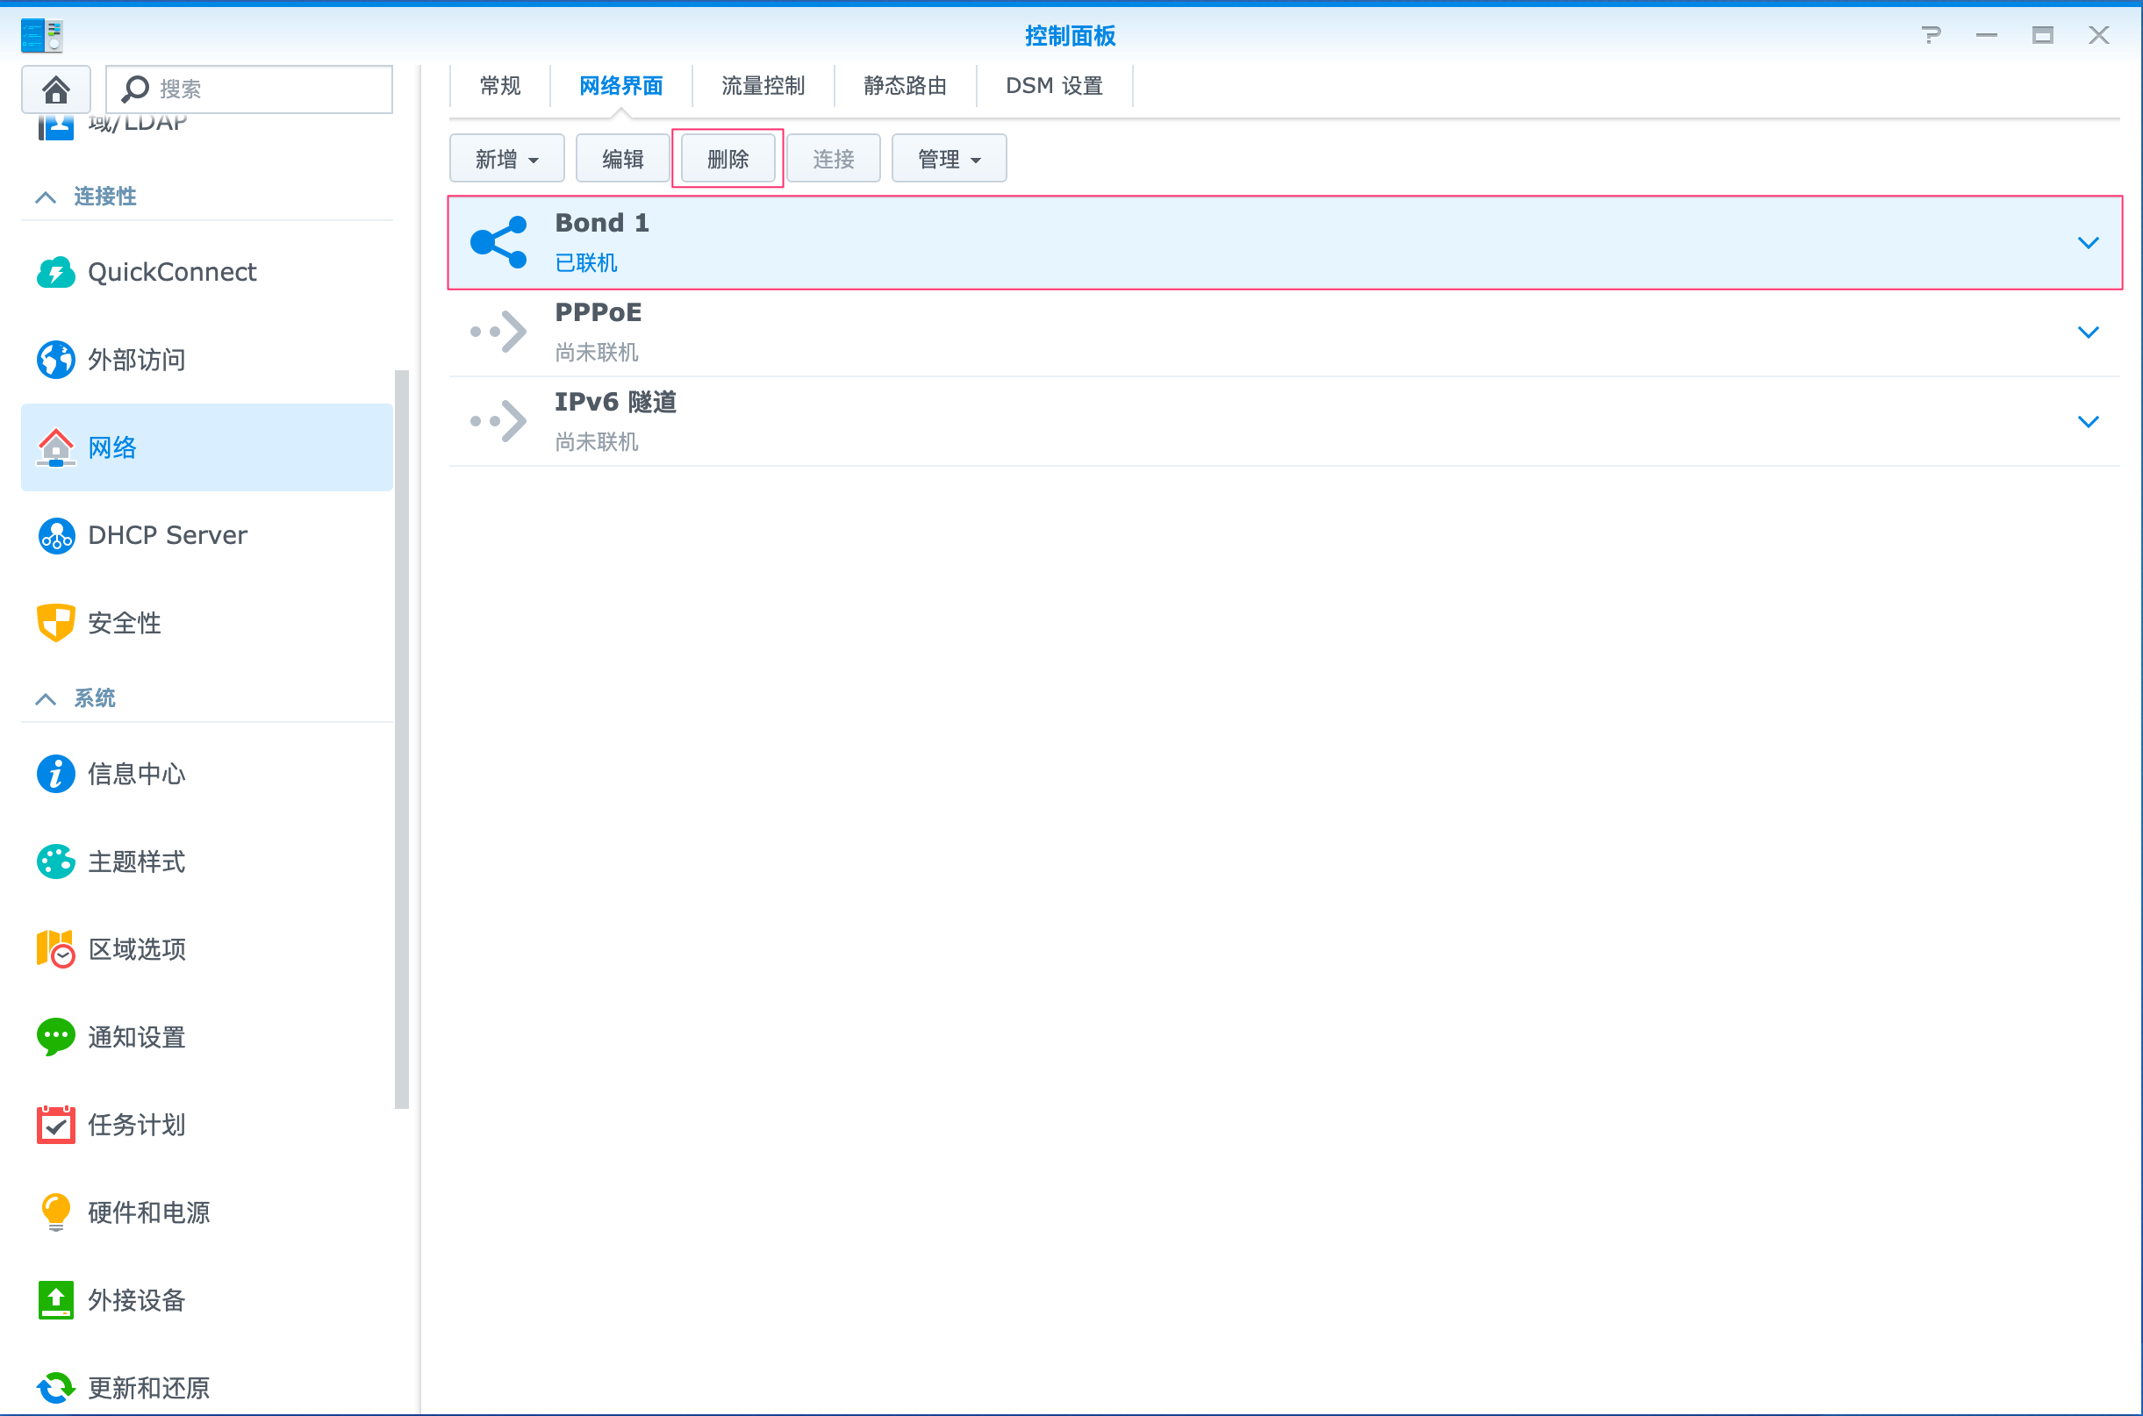Open 区域选项 label in sidebar
Image resolution: width=2143 pixels, height=1416 pixels.
(x=137, y=949)
